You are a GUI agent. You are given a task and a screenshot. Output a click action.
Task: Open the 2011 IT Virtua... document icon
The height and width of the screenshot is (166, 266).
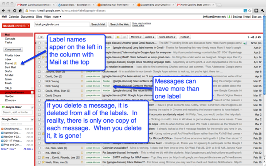[2, 141]
